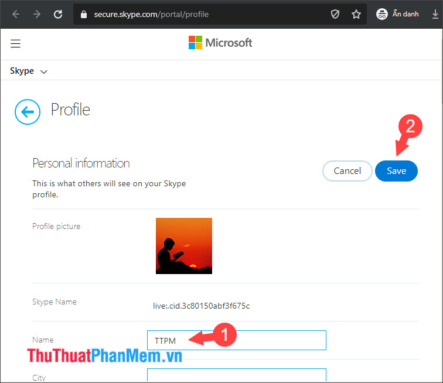Click the Profile picture label
The image size is (443, 383).
pyautogui.click(x=56, y=226)
